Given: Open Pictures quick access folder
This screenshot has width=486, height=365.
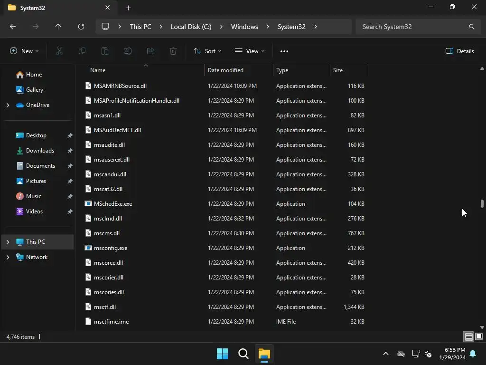Looking at the screenshot, I should [36, 181].
